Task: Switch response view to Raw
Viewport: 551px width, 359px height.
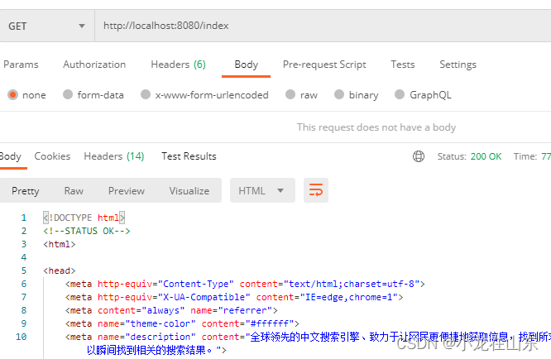Action: tap(74, 190)
